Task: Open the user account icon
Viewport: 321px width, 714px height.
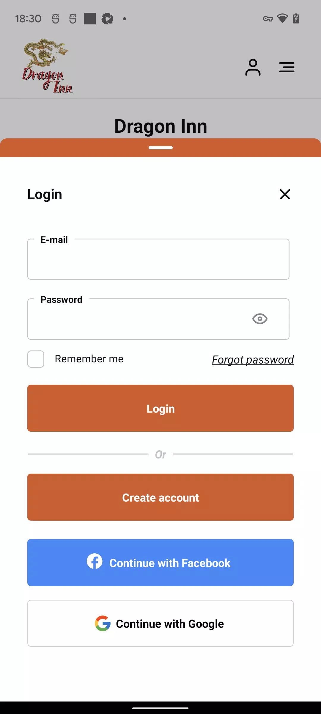Action: (253, 67)
